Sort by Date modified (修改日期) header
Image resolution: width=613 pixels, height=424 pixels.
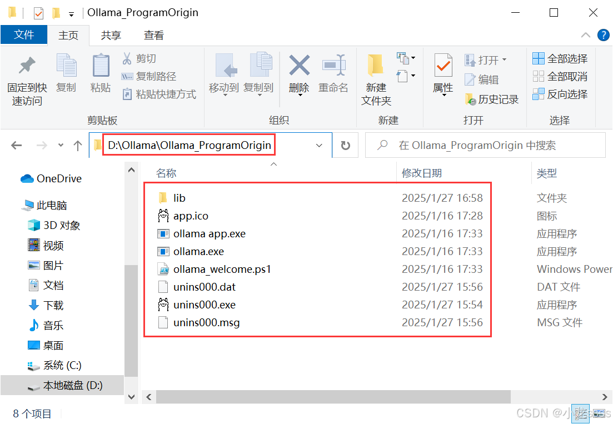[x=421, y=173]
